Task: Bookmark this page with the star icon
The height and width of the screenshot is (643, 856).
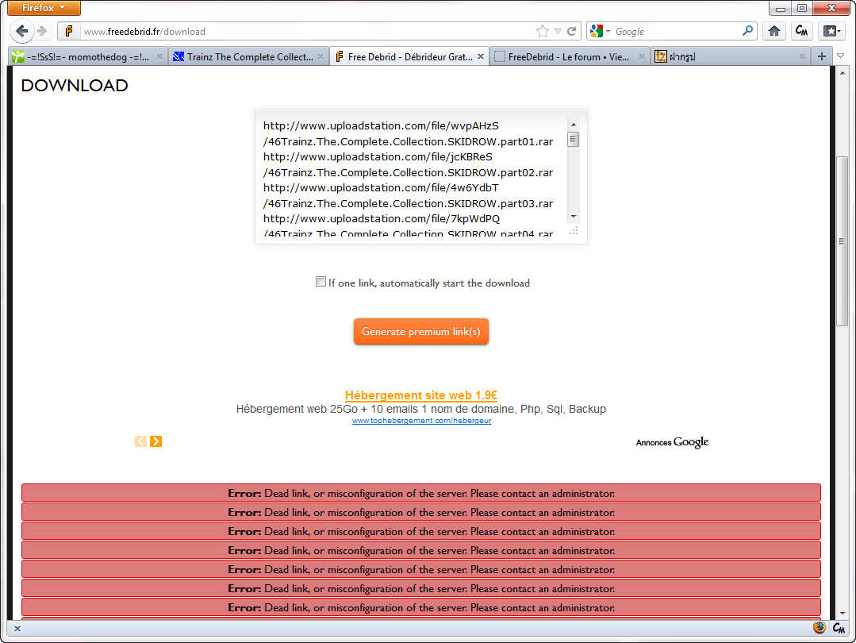Action: [x=542, y=31]
